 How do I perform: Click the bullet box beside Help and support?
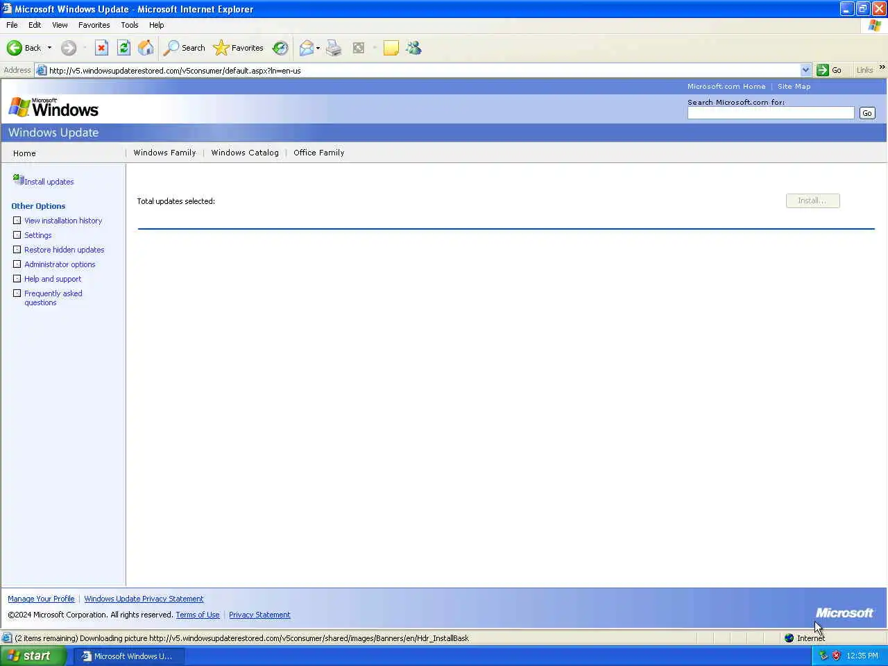pyautogui.click(x=17, y=279)
